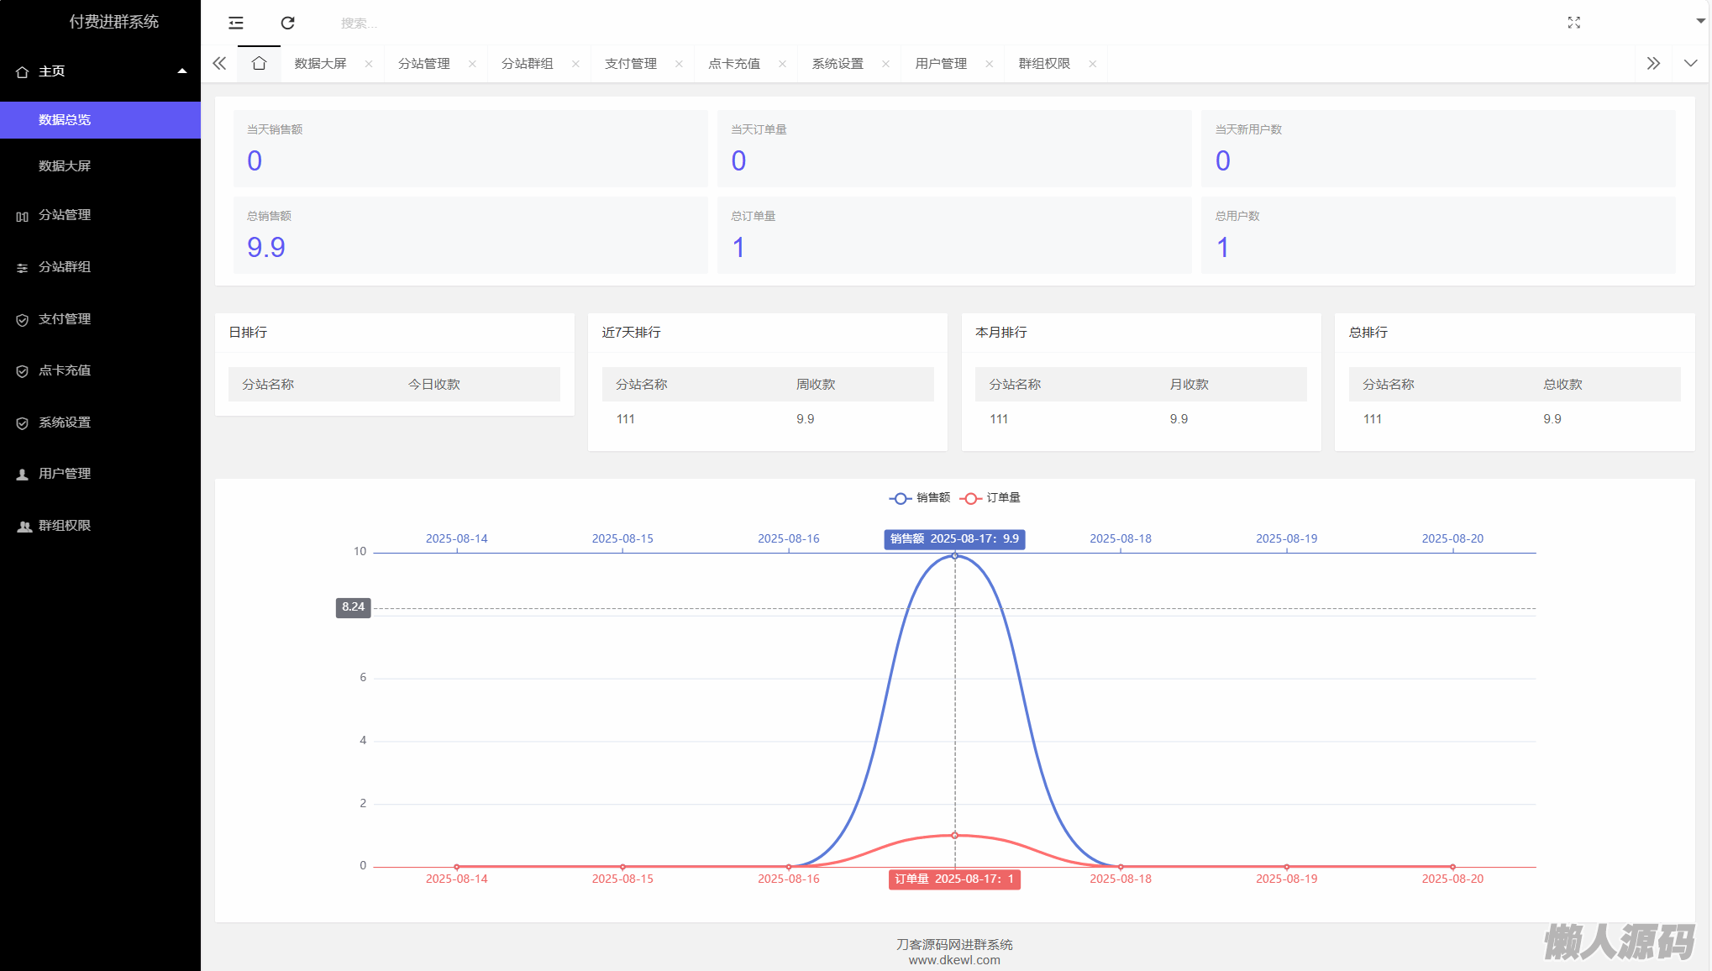Open the top-right user dropdown arrow
The width and height of the screenshot is (1712, 971).
pos(1700,21)
